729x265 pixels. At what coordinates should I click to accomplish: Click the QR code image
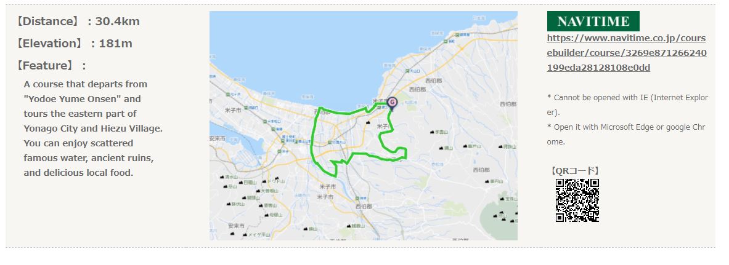tap(577, 200)
